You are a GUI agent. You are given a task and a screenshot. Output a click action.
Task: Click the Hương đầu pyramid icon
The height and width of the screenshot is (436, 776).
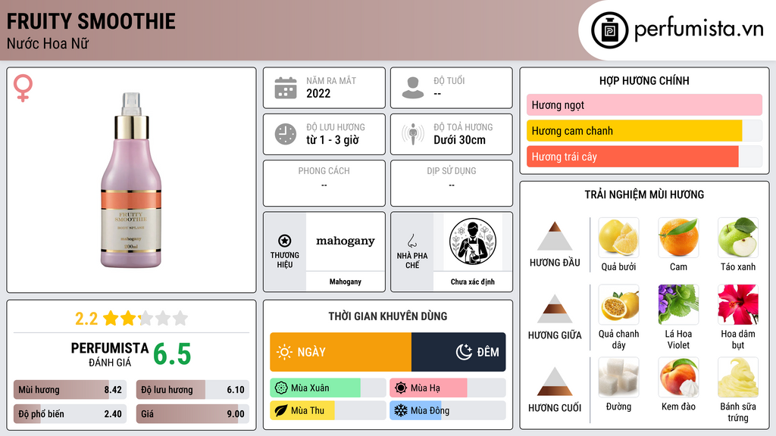tap(555, 236)
